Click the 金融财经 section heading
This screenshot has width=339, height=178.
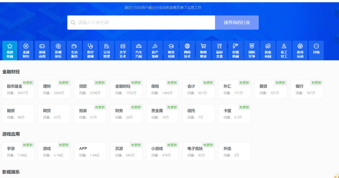click(x=11, y=72)
